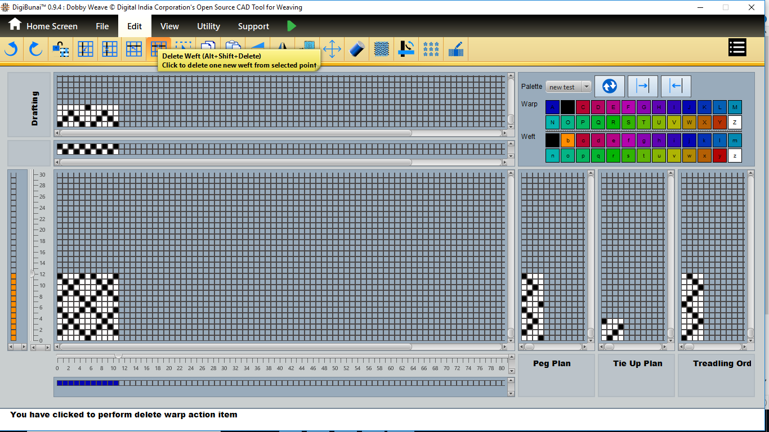
Task: Open the Palette 'new test' dropdown
Action: (x=569, y=87)
